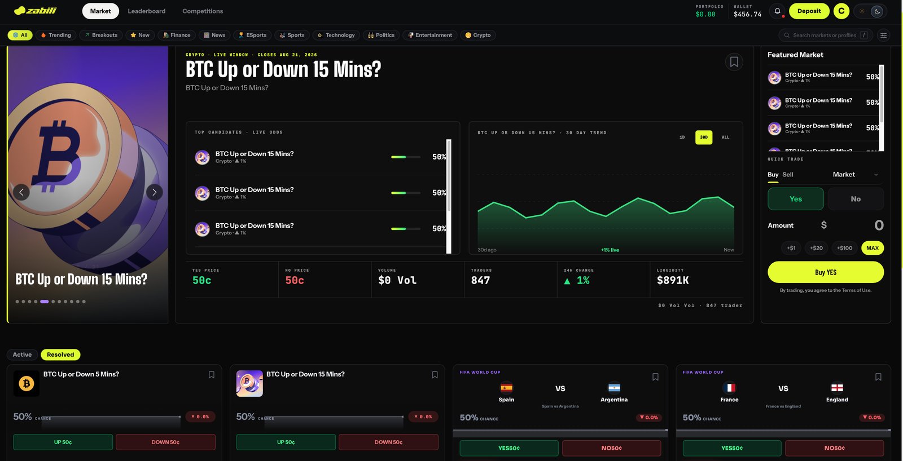Set trend chart range to ALL
The image size is (903, 461).
(x=726, y=137)
